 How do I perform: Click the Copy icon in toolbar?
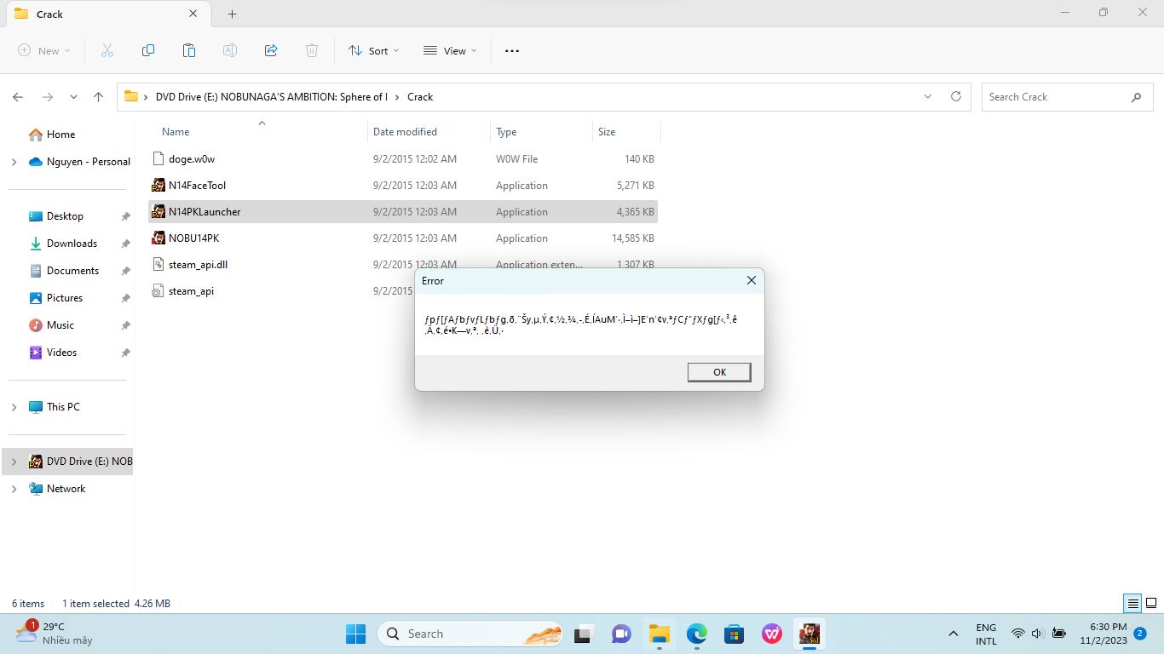[148, 51]
